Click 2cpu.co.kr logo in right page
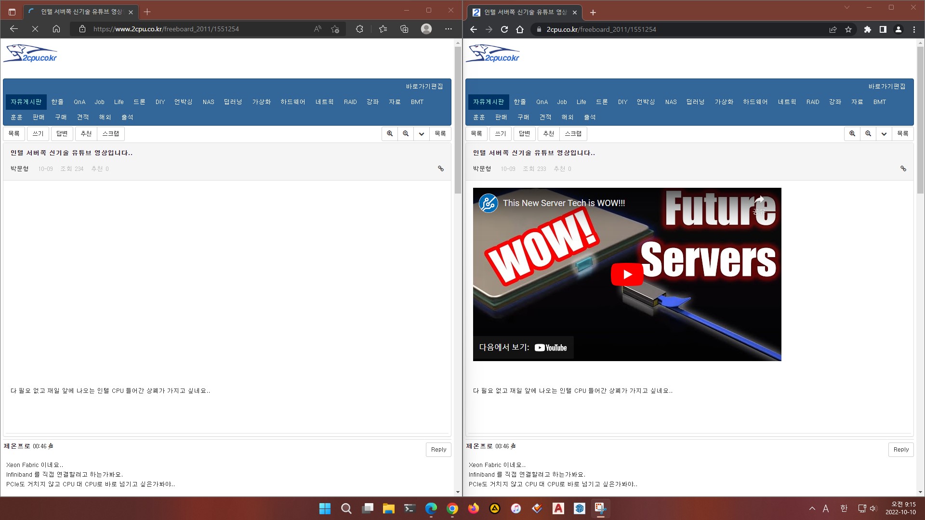The image size is (925, 520). pyautogui.click(x=493, y=54)
